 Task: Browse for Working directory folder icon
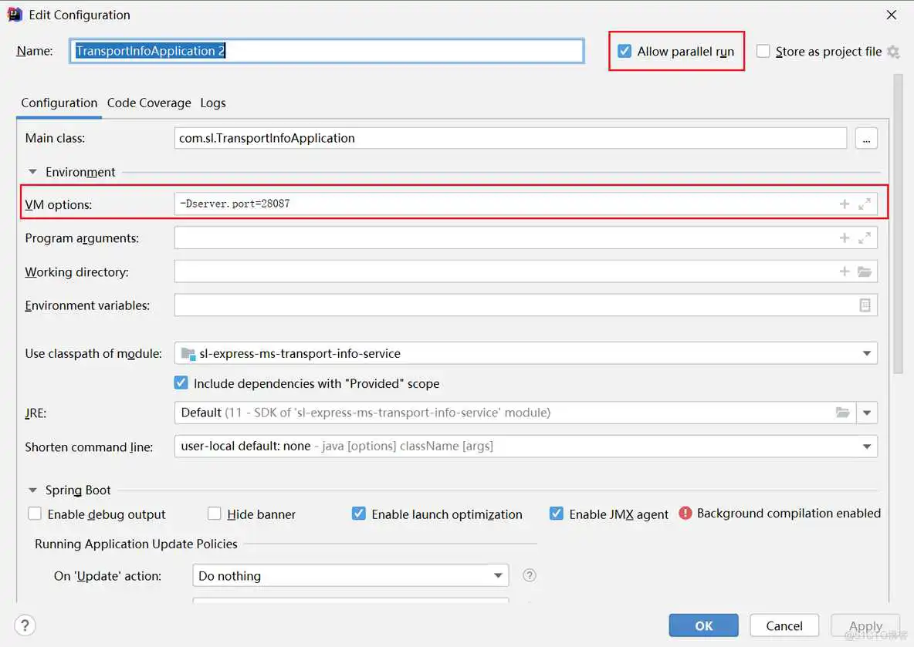[x=865, y=272]
